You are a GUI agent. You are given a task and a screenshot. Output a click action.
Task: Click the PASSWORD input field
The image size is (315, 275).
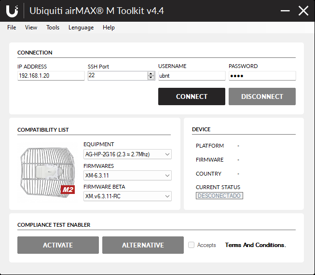(x=262, y=76)
